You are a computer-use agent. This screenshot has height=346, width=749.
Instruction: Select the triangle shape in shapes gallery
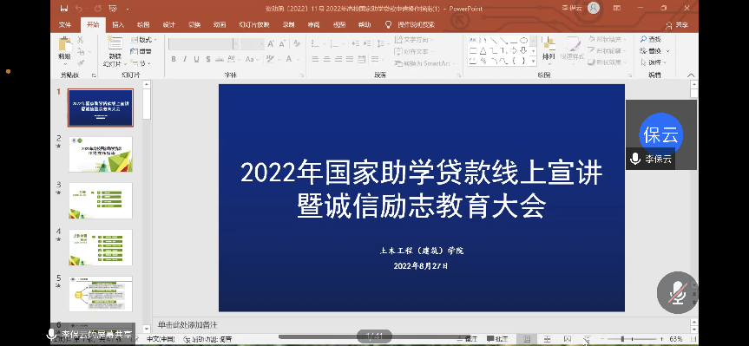tap(483, 50)
